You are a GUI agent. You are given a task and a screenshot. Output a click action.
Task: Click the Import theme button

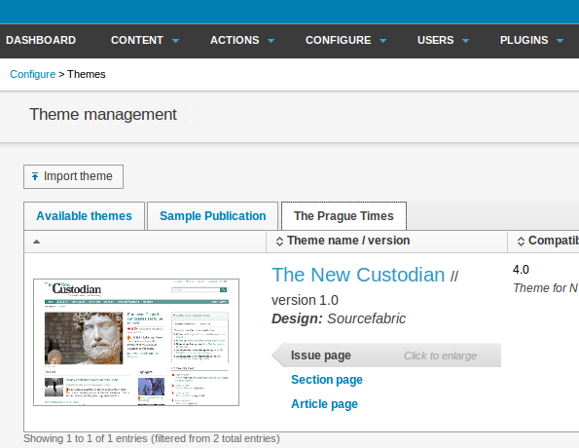tap(74, 176)
